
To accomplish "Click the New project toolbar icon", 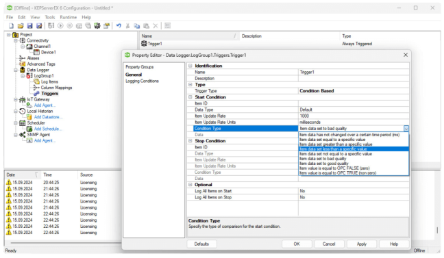I will [11, 26].
